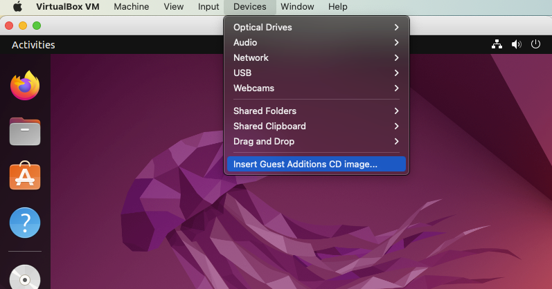Click the network status icon in top bar
The width and height of the screenshot is (552, 289).
click(x=497, y=45)
